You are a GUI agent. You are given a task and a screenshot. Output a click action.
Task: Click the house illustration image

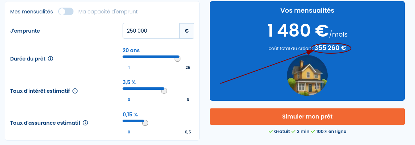click(x=307, y=75)
